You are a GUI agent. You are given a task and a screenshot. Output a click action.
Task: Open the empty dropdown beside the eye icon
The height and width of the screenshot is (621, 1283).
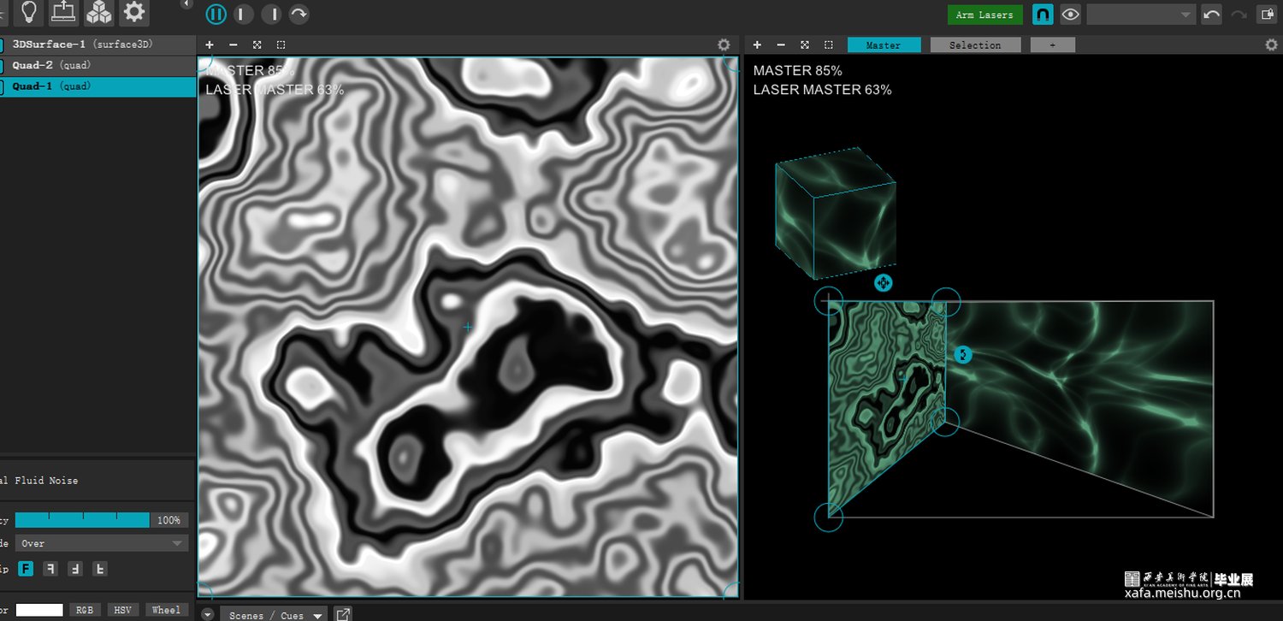(1140, 15)
